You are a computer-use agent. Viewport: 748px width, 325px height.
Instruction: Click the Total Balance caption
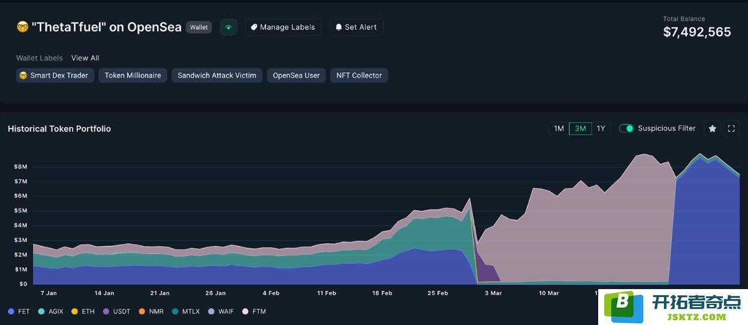tap(684, 19)
